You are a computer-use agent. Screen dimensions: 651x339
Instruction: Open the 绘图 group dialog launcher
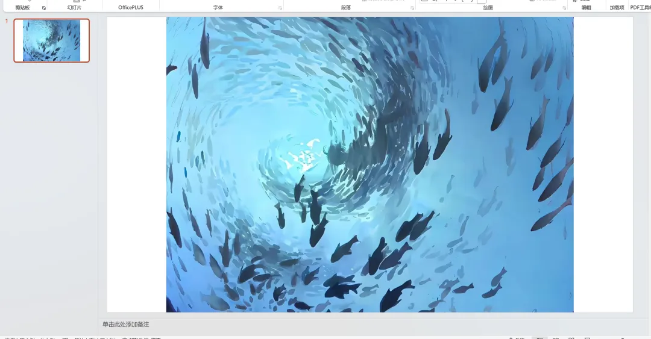(x=564, y=8)
